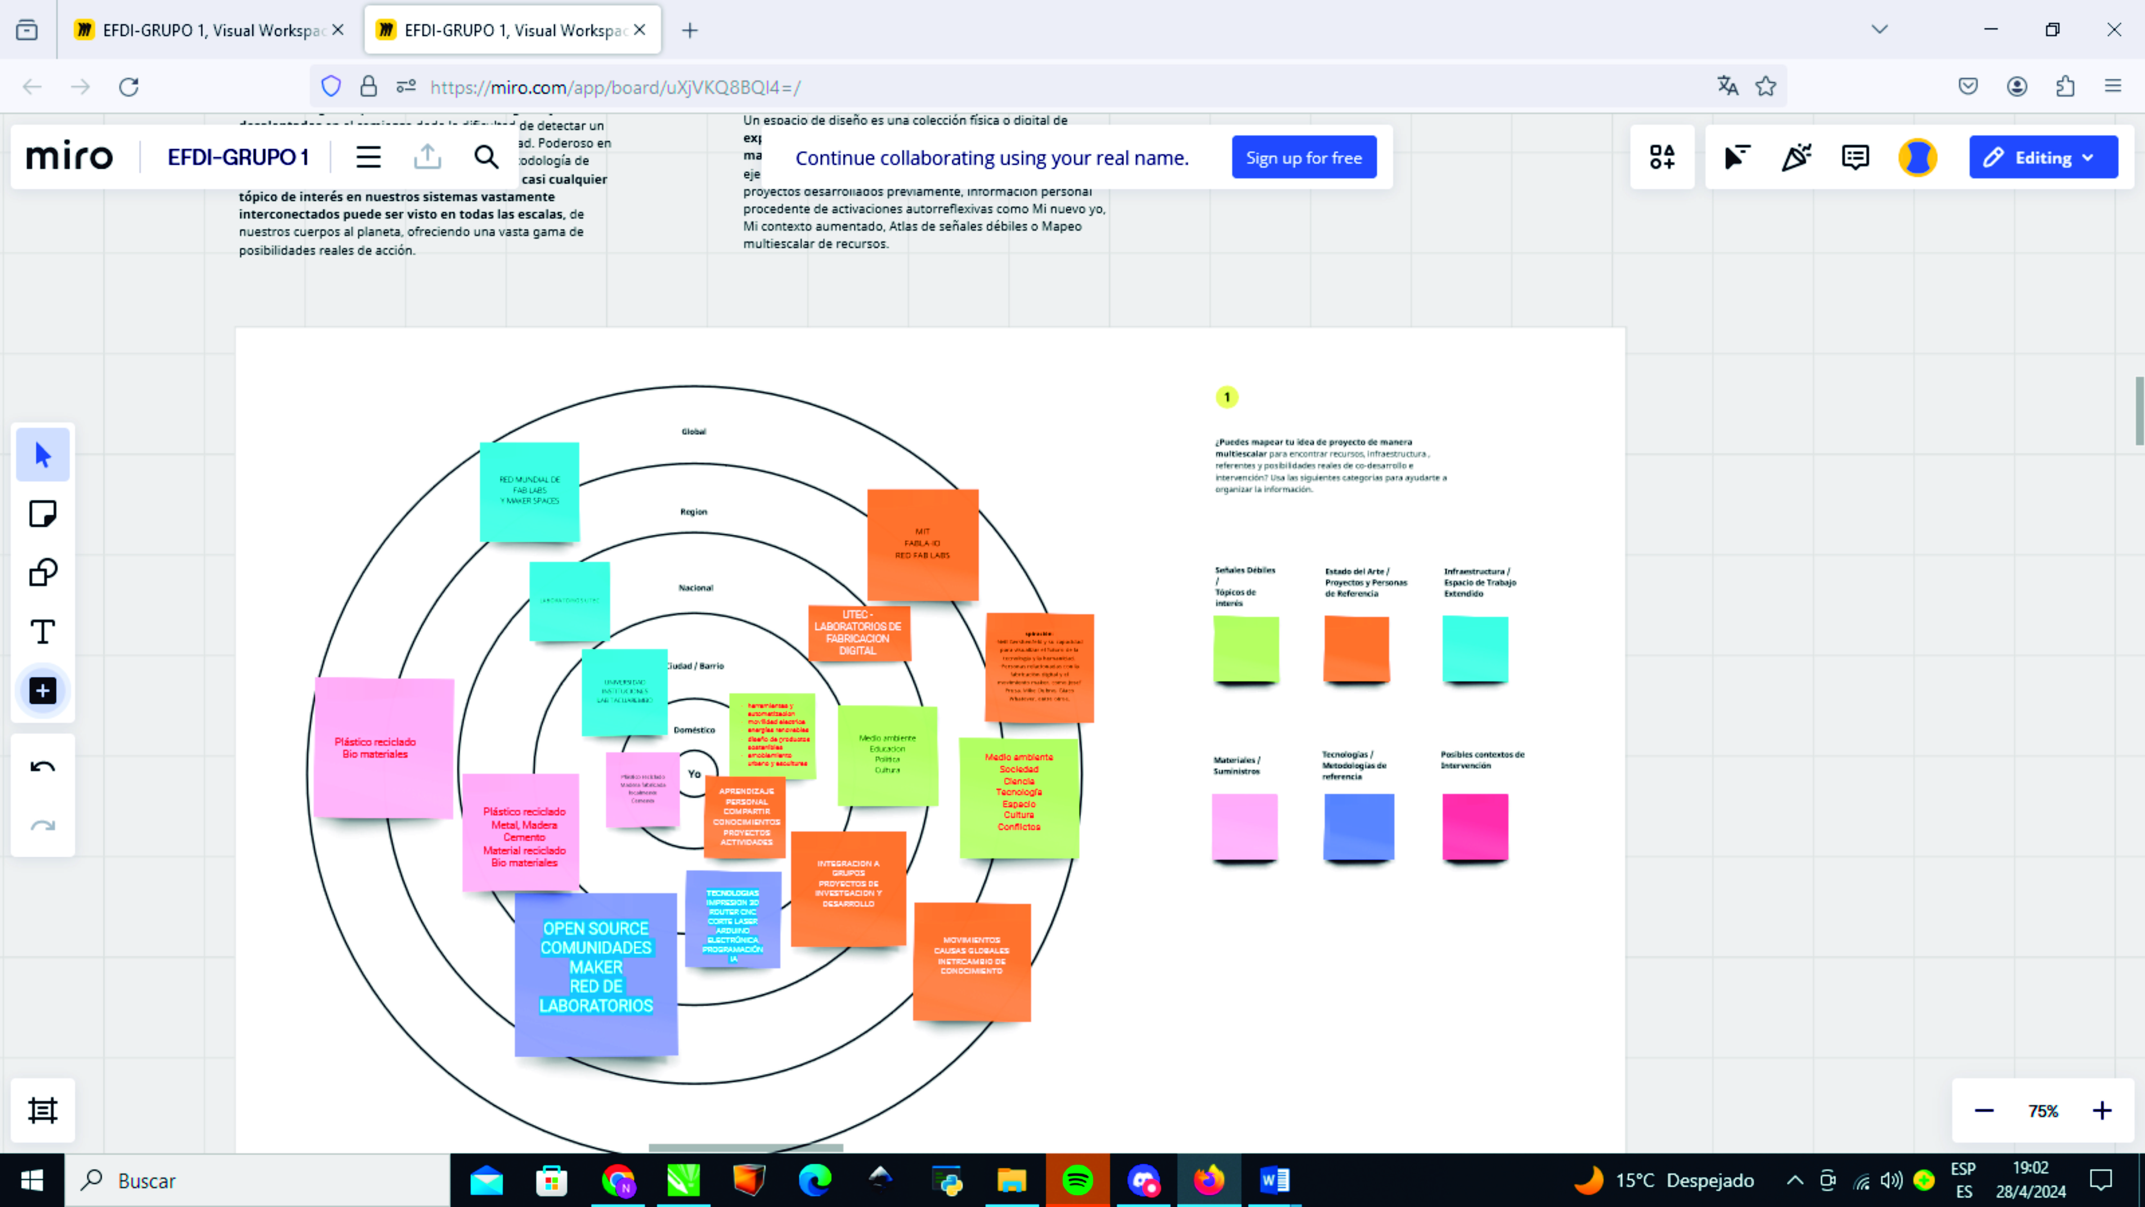Open more tools plus button
This screenshot has width=2145, height=1207.
point(42,690)
